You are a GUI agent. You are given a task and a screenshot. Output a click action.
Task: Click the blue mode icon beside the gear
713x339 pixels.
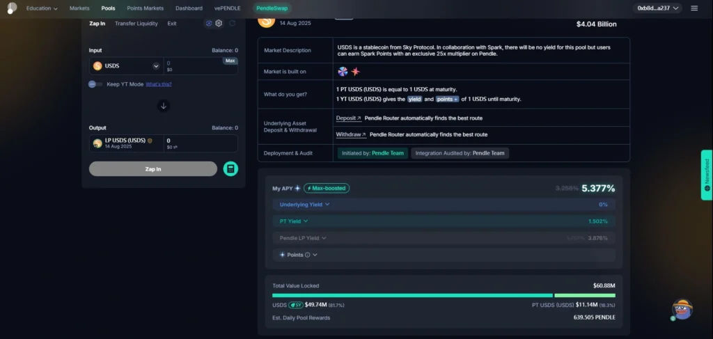point(209,23)
